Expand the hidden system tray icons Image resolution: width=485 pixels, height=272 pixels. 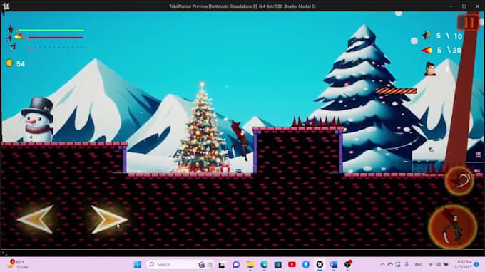(x=382, y=265)
